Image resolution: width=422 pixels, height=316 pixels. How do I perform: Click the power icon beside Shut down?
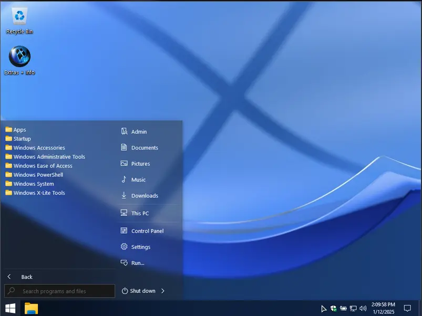125,291
